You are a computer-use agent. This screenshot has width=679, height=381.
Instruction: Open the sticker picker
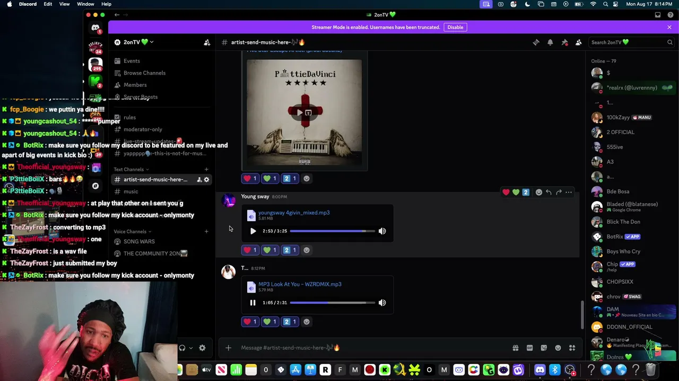coord(544,348)
